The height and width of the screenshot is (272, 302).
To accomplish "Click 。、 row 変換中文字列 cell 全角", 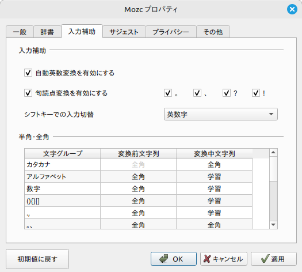I will [x=214, y=224].
